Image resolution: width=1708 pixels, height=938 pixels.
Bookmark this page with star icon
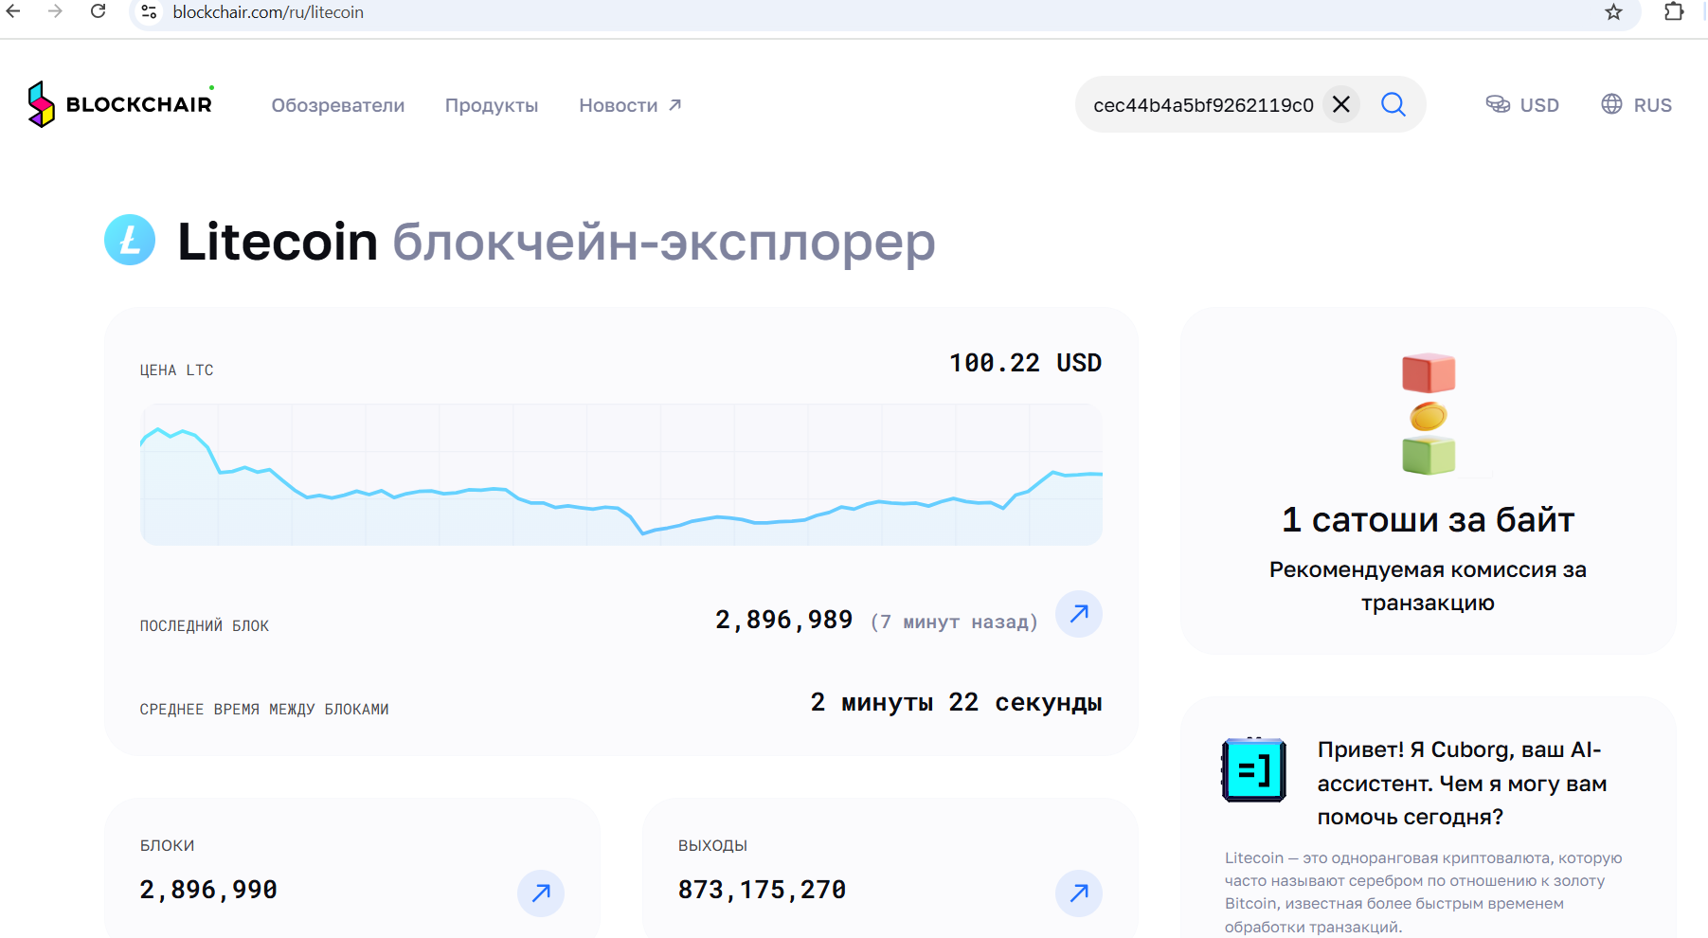coord(1613,12)
